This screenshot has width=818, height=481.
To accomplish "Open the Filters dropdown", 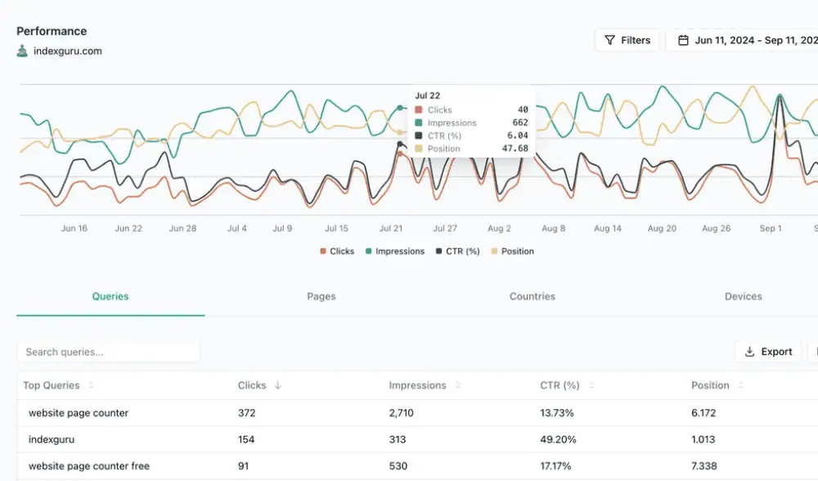I will [x=627, y=40].
